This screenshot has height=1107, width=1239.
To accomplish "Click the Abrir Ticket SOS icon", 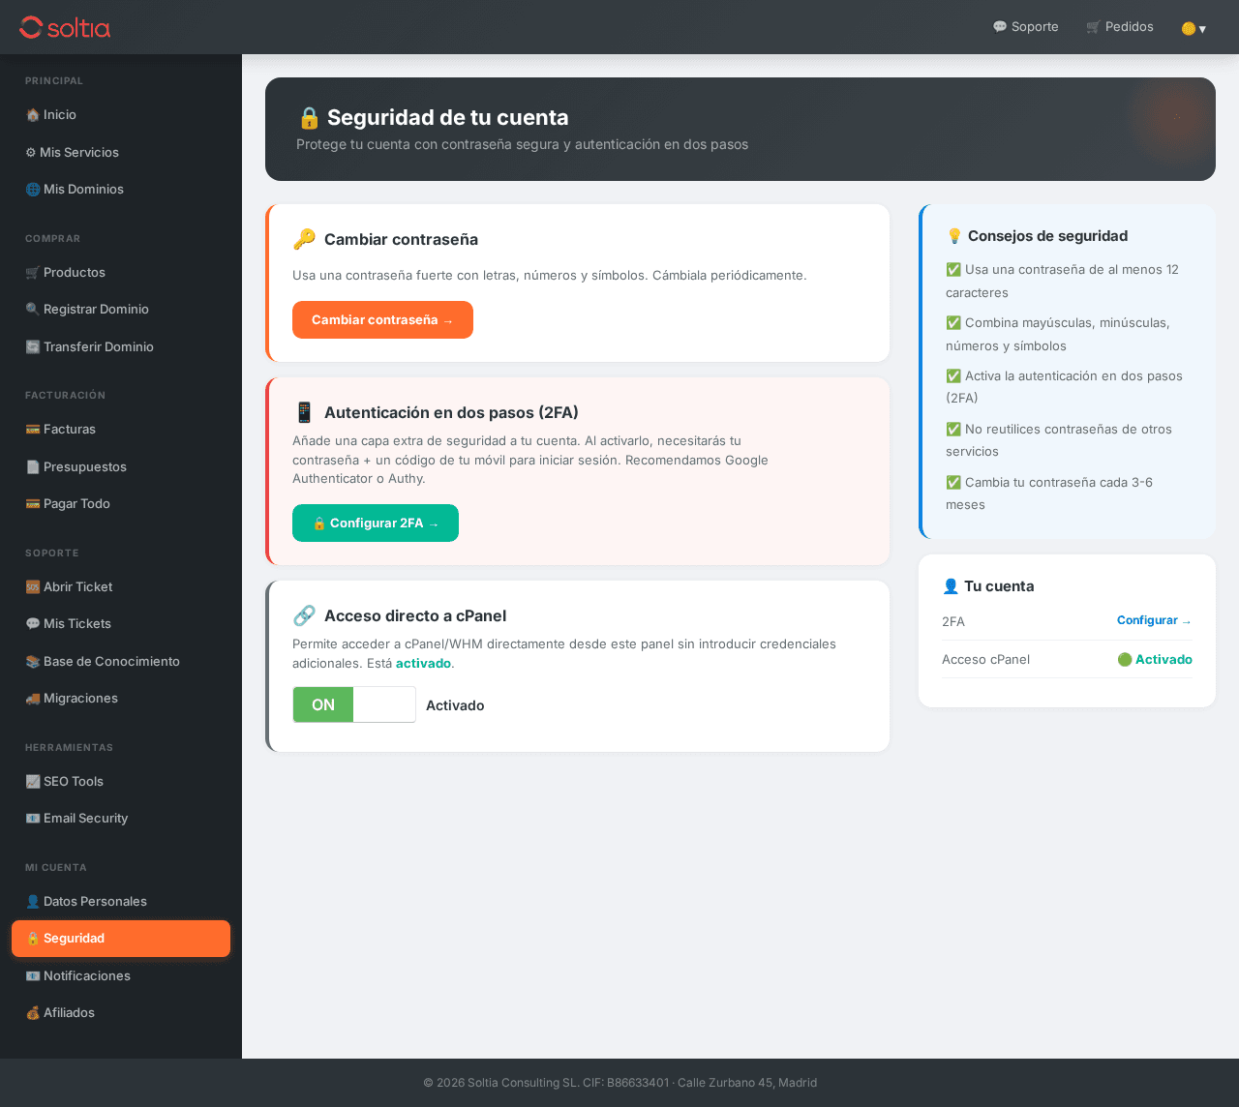I will tap(32, 586).
